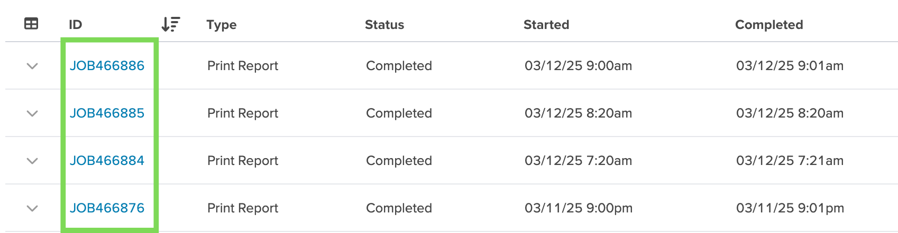The image size is (898, 233).
Task: Sort by the Started column header
Action: coord(546,25)
